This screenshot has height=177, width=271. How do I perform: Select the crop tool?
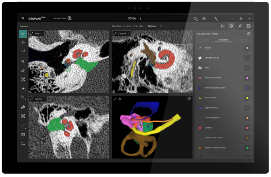click(x=23, y=97)
